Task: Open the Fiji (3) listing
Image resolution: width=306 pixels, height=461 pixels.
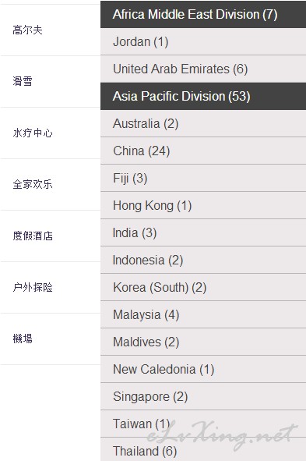Action: click(203, 178)
